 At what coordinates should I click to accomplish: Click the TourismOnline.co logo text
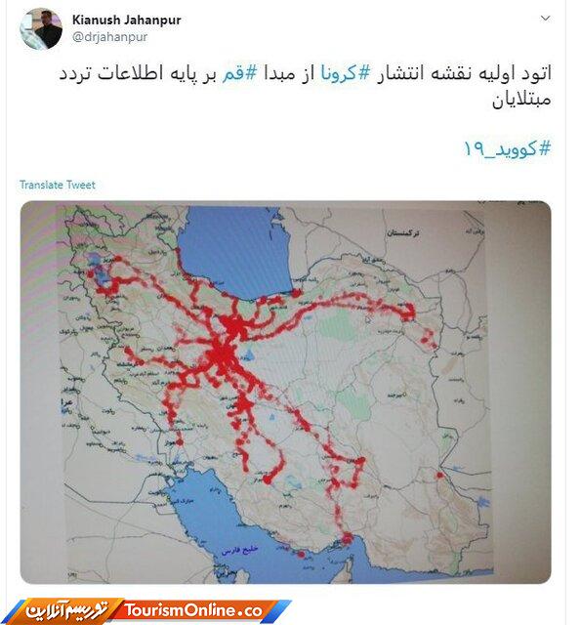(x=193, y=610)
